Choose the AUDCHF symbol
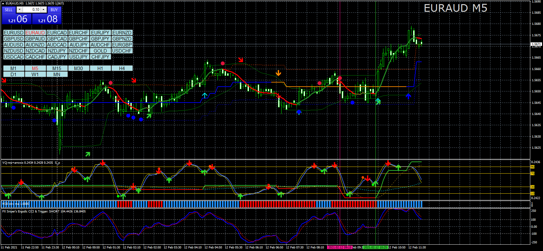 point(100,45)
